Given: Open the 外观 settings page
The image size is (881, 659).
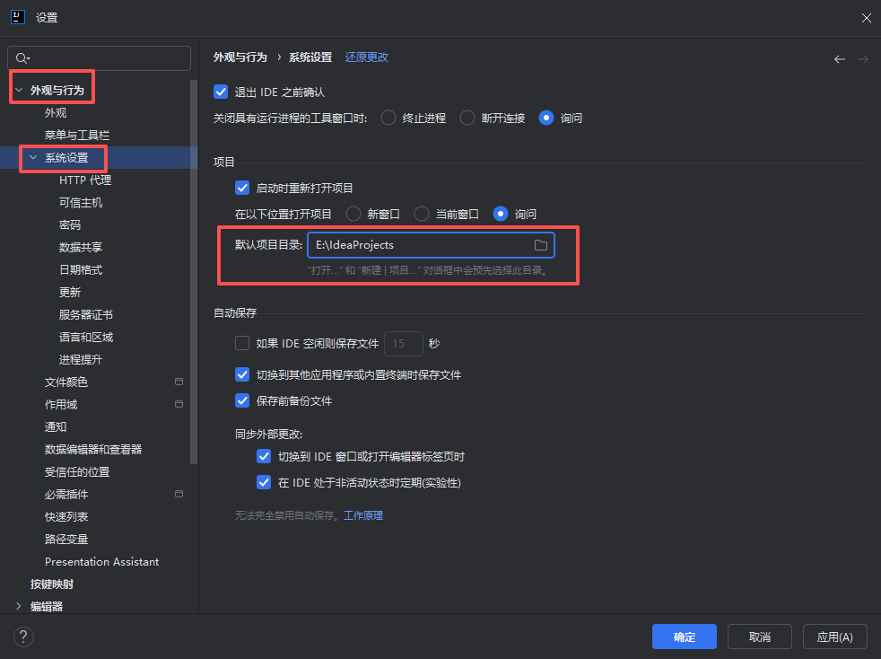Looking at the screenshot, I should [x=54, y=112].
